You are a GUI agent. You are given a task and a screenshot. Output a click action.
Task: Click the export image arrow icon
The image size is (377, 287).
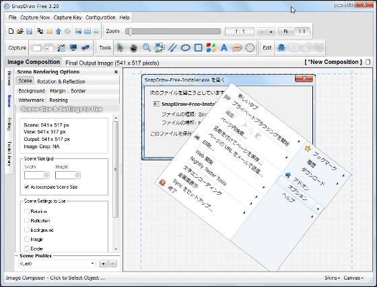click(78, 31)
